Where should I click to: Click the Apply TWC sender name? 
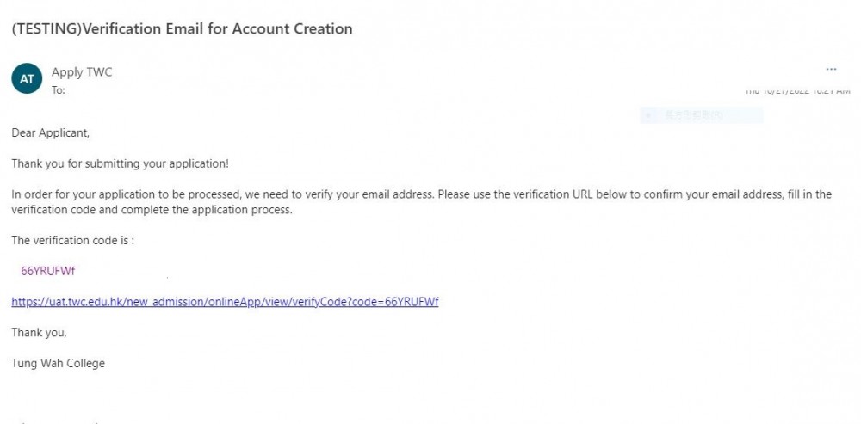(82, 72)
